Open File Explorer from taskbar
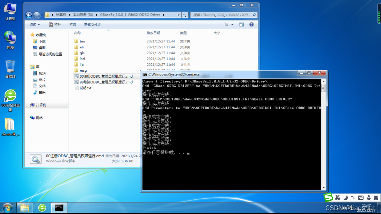The height and width of the screenshot is (214, 381). tap(25, 208)
